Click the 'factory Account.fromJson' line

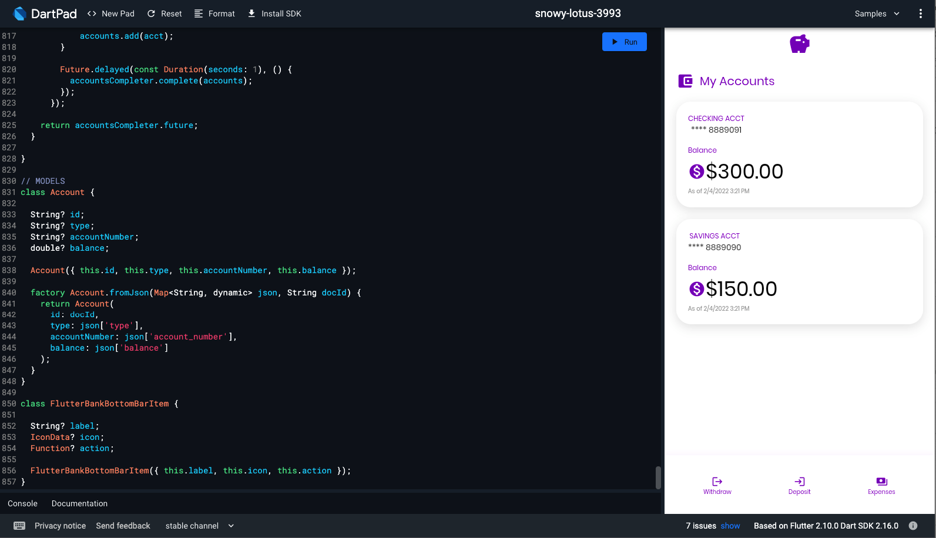tap(196, 292)
